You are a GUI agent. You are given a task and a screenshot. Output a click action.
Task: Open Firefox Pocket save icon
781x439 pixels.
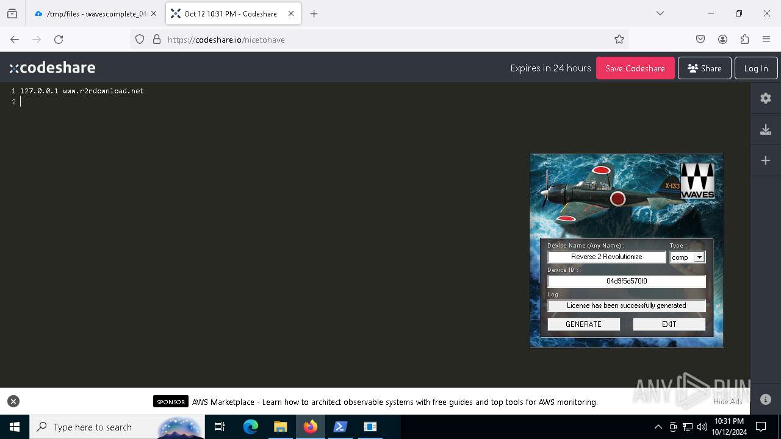tap(700, 40)
